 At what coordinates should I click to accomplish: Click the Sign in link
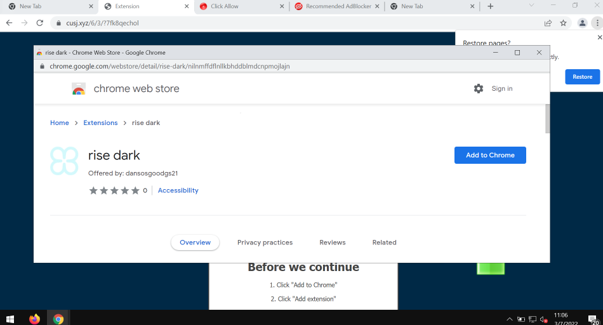[x=501, y=89]
